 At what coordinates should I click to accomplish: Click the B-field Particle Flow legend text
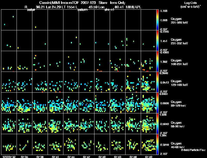point(193,150)
